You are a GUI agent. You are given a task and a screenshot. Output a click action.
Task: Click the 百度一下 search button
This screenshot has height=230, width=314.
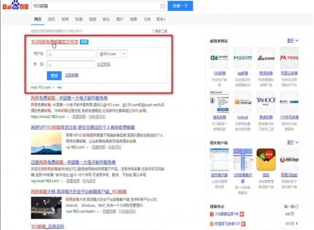click(180, 6)
